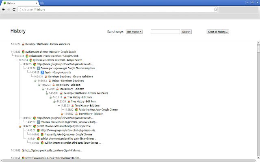Open the 14:36:34 Developer Dashboard - Chrome Web Store entry
Image resolution: width=260 pixels, height=162 pixels.
70,77
